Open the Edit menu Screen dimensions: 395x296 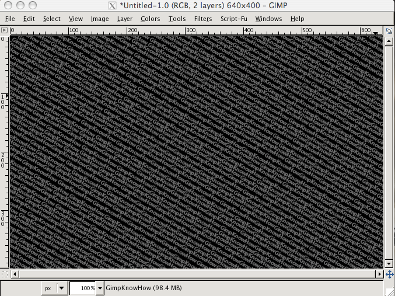[29, 19]
